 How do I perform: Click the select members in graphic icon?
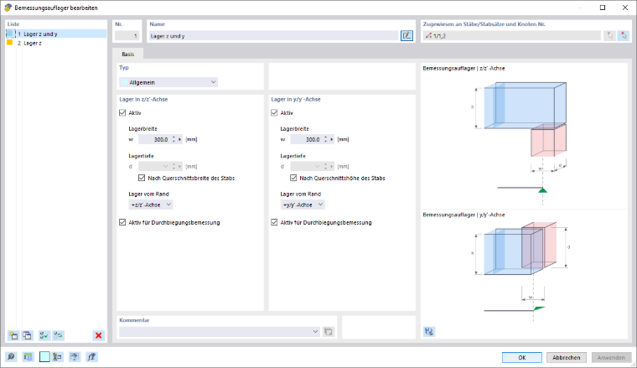point(610,36)
